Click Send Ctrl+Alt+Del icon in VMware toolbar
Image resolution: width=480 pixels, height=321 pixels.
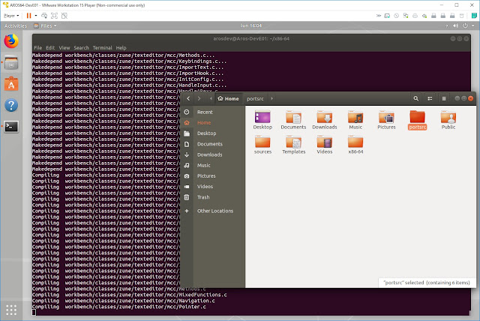(44, 16)
